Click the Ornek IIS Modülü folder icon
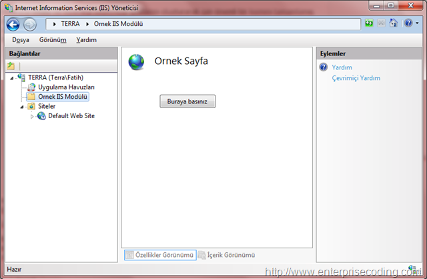 (x=31, y=97)
